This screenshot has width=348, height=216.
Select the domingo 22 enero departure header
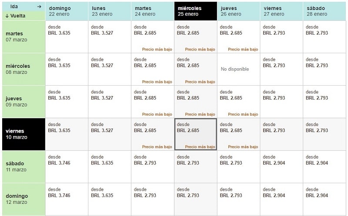(x=67, y=11)
